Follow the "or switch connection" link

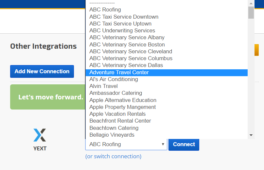(x=113, y=156)
